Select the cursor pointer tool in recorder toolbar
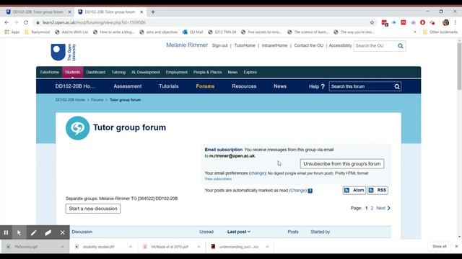This screenshot has width=462, height=259. tap(19, 232)
